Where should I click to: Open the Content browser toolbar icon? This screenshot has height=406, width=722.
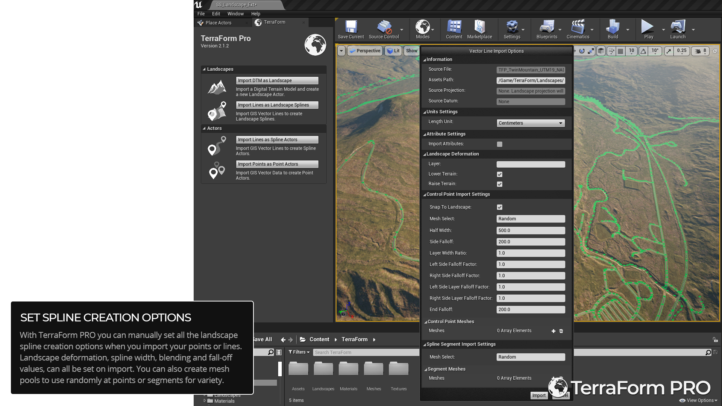click(x=454, y=29)
